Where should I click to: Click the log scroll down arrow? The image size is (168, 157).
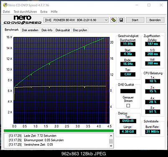click(111, 146)
